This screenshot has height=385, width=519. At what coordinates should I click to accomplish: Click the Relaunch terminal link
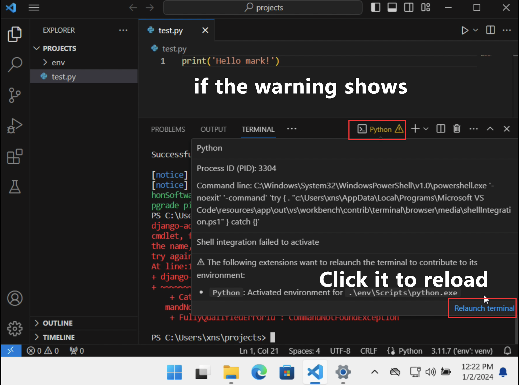coord(484,308)
